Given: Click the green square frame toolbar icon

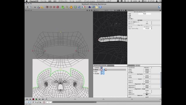Looking at the screenshot, I should tap(75, 7).
